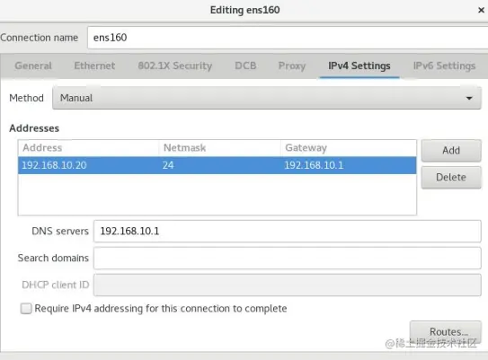Focus the DNS servers field
This screenshot has width=488, height=360.
(288, 231)
